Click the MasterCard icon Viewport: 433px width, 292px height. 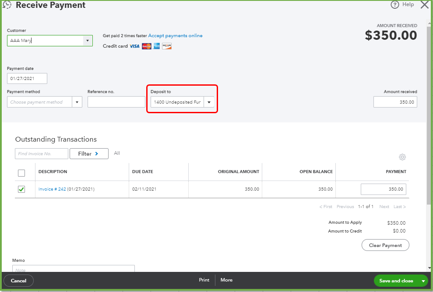coord(146,46)
